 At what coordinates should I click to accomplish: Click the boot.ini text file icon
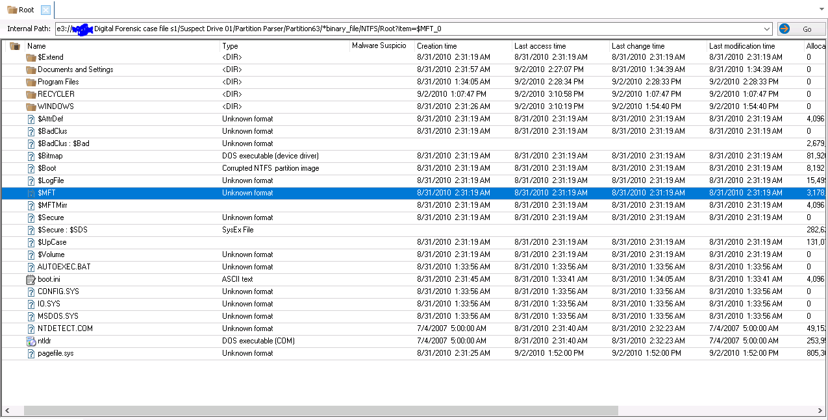pyautogui.click(x=31, y=279)
